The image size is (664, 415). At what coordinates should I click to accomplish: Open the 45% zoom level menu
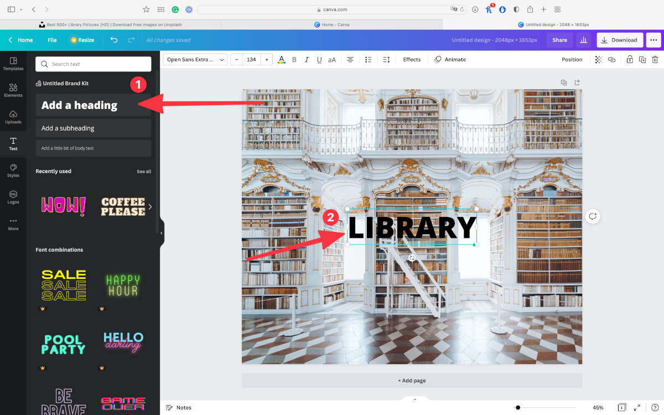click(598, 408)
